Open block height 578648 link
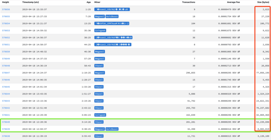 pyautogui.click(x=6, y=66)
